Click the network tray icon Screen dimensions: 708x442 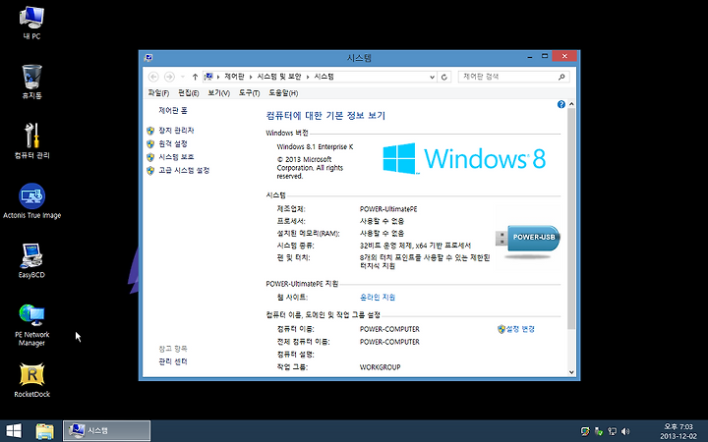(x=612, y=431)
